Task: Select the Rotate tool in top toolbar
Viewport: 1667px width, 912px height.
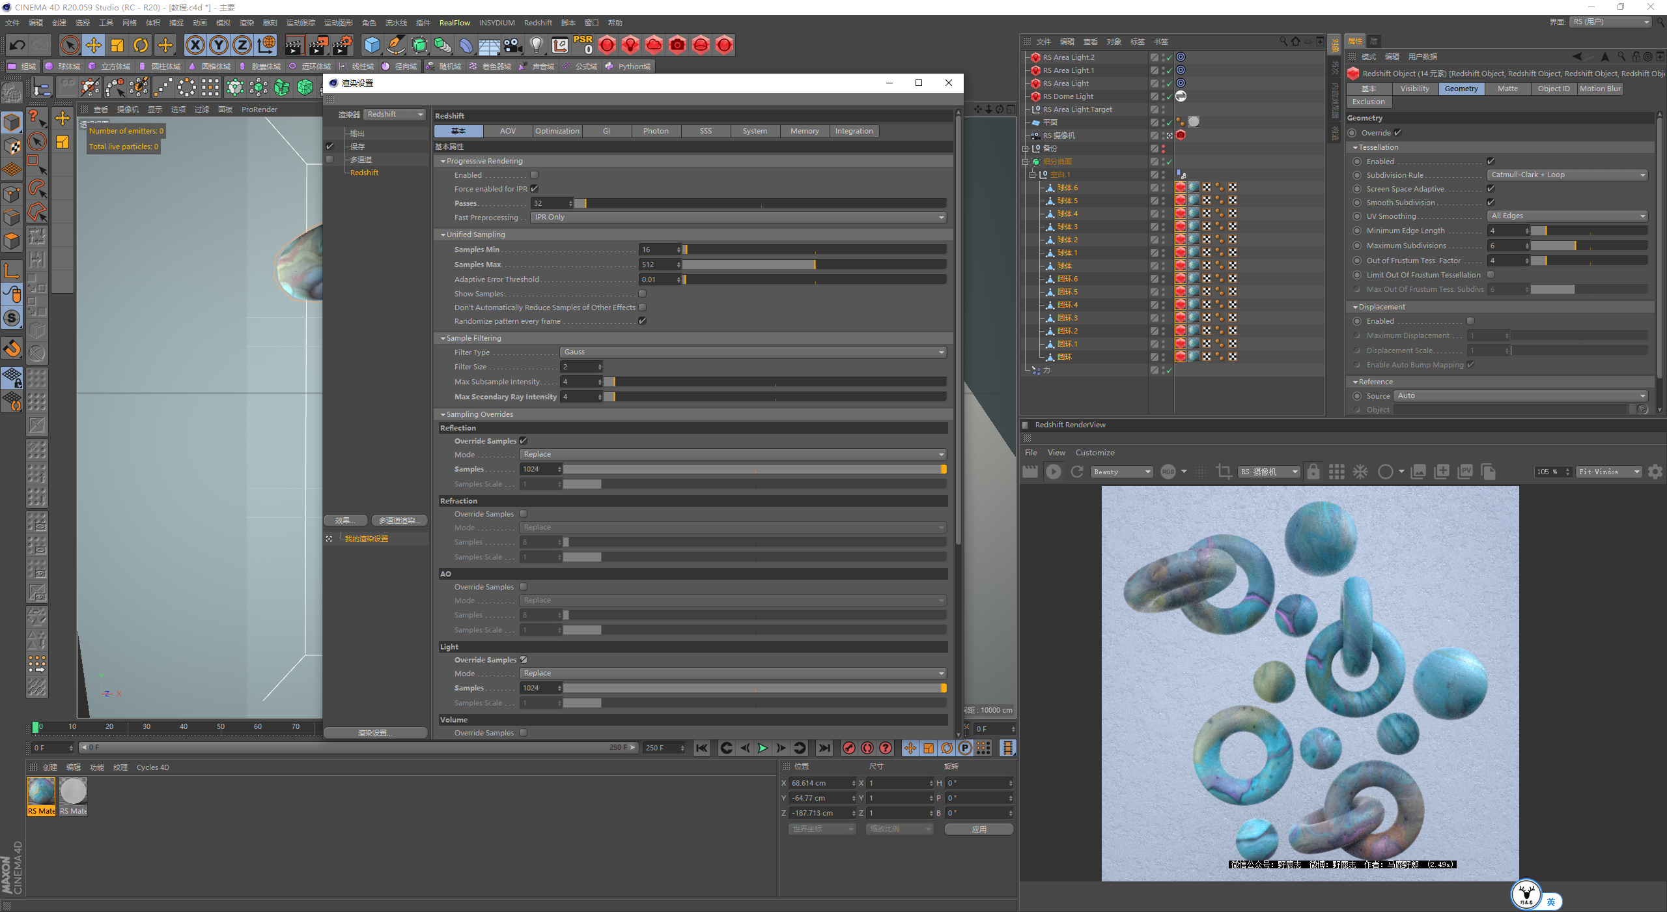Action: (x=141, y=45)
